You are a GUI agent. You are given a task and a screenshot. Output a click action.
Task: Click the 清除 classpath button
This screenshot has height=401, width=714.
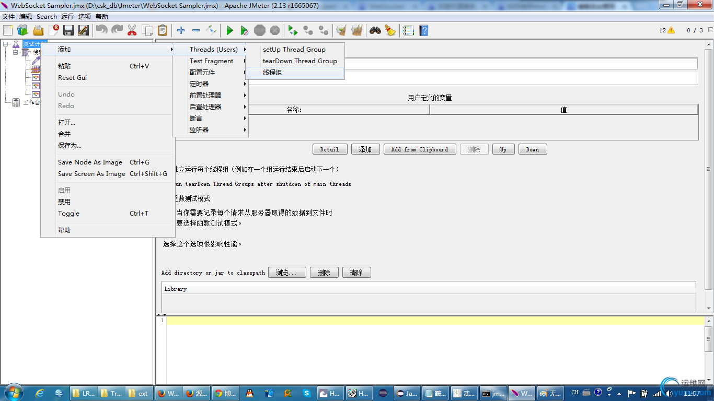click(x=356, y=273)
